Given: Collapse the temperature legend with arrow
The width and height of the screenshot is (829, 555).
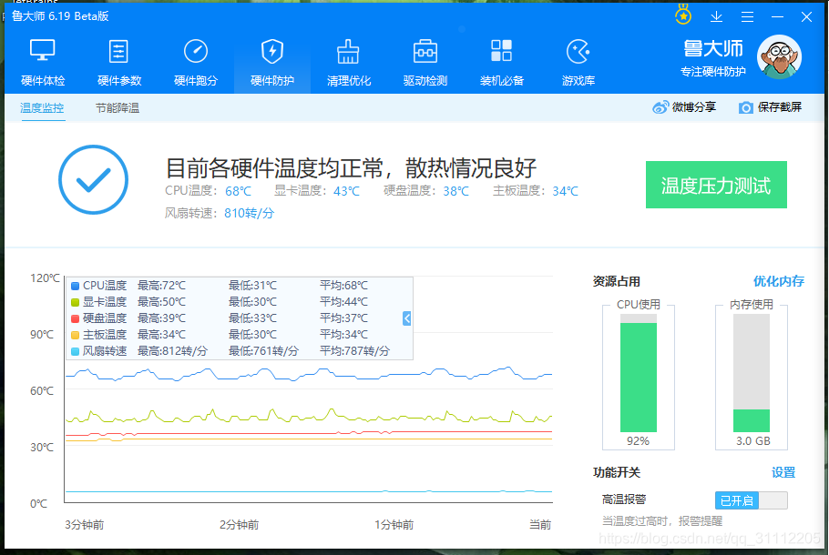Looking at the screenshot, I should pyautogui.click(x=406, y=318).
